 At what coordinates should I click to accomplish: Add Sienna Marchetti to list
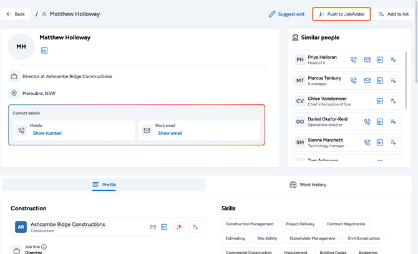[393, 142]
